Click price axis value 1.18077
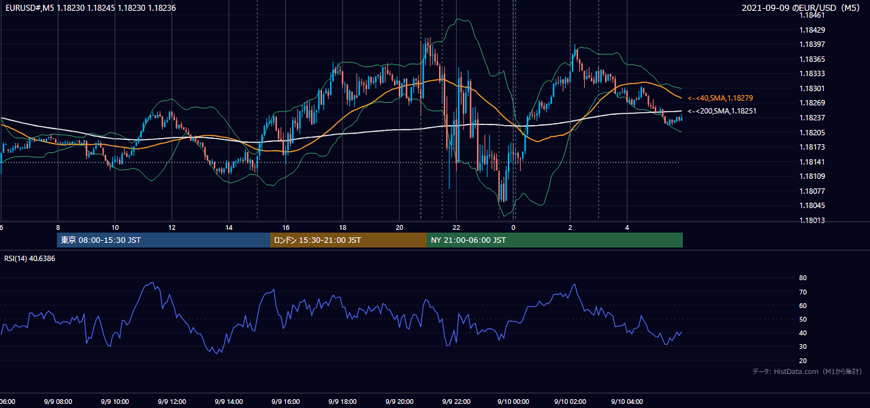870x408 pixels. pyautogui.click(x=813, y=191)
